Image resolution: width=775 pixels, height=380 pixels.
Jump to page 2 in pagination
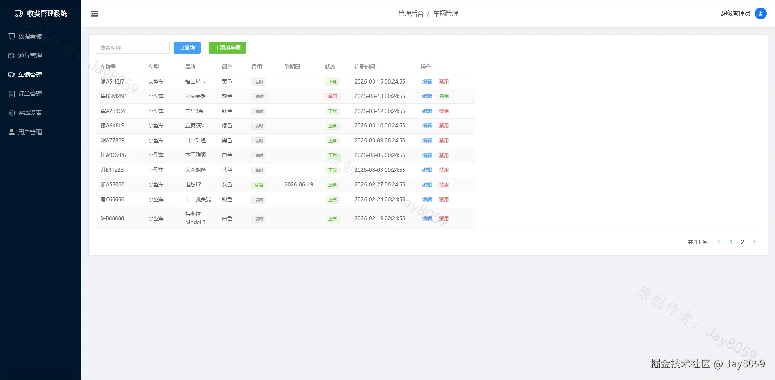(743, 242)
